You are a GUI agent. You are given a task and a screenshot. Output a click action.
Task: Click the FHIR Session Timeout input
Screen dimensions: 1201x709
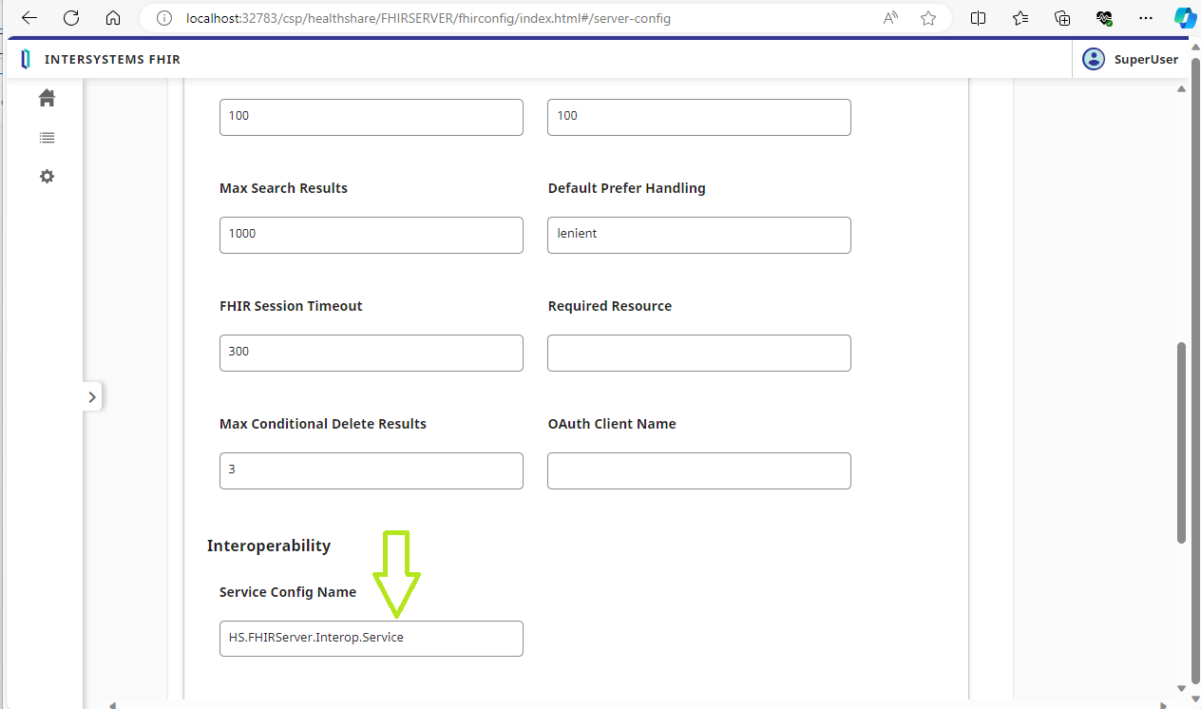click(x=371, y=353)
